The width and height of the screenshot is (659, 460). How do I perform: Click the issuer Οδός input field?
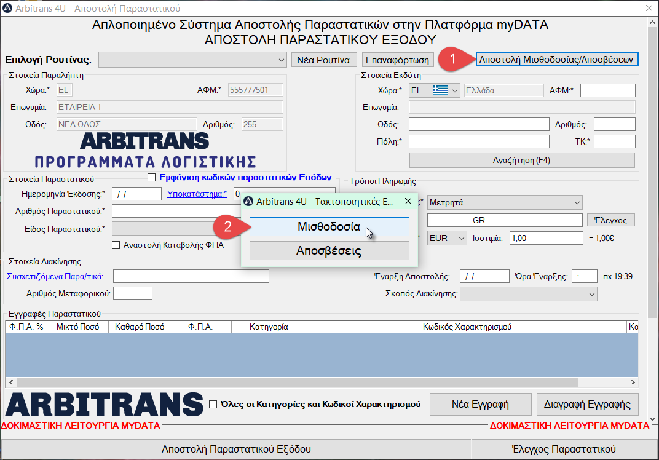(479, 124)
